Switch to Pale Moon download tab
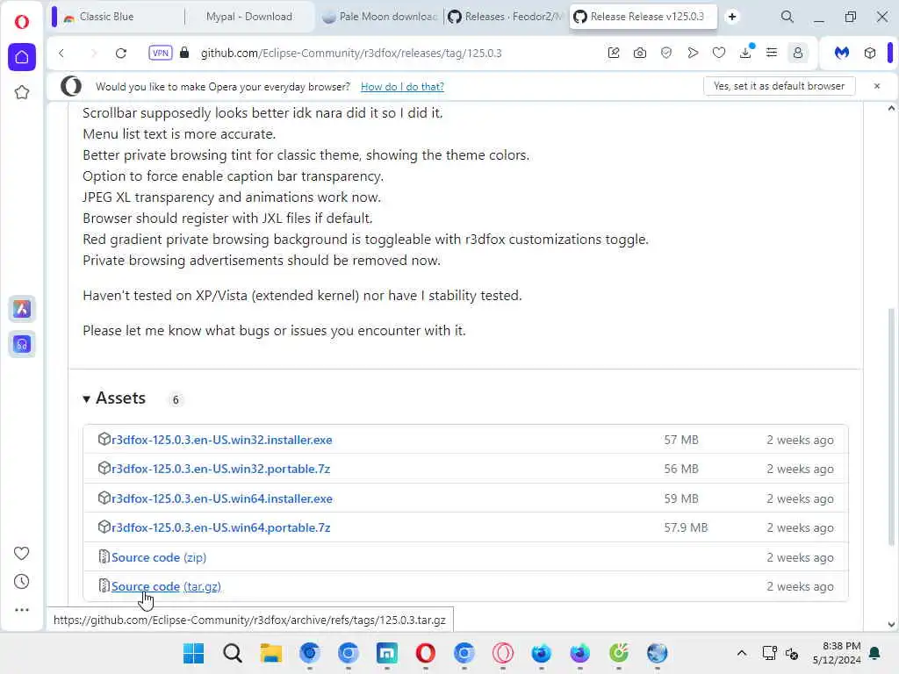The image size is (899, 674). pos(379,17)
